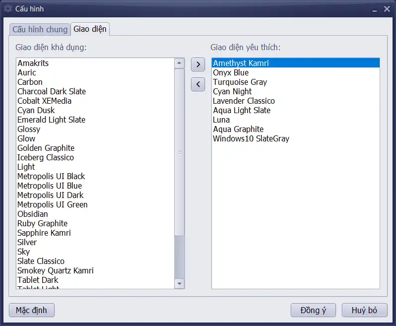This screenshot has width=396, height=326.
Task: Confirm with the Đồng ý button
Action: [313, 310]
